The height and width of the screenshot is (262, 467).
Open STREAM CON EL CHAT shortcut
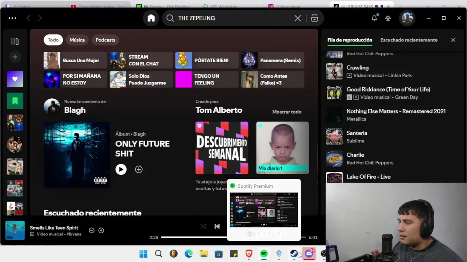click(141, 60)
